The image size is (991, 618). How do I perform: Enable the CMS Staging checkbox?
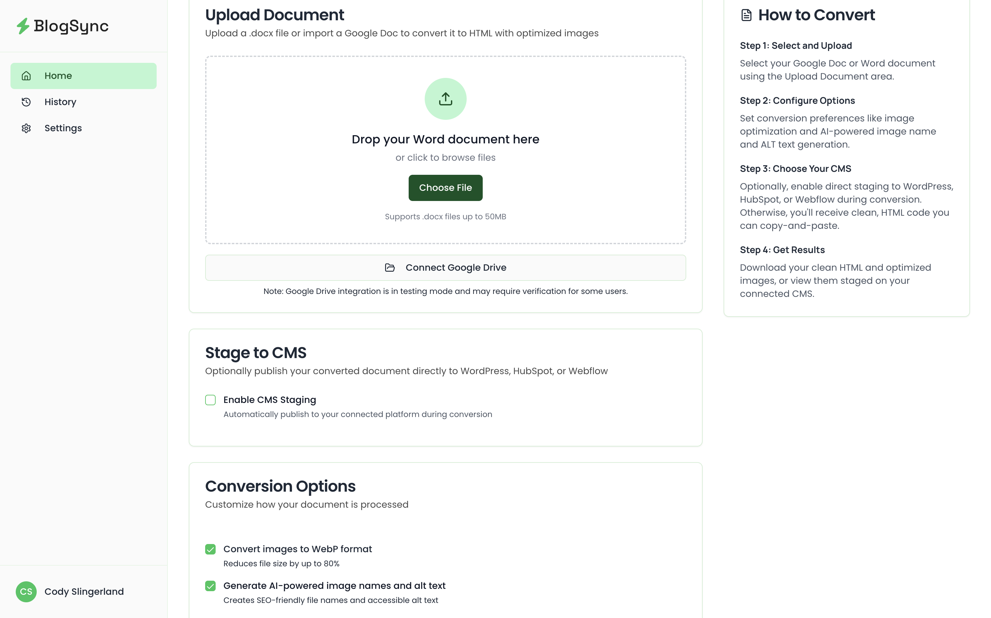point(210,400)
